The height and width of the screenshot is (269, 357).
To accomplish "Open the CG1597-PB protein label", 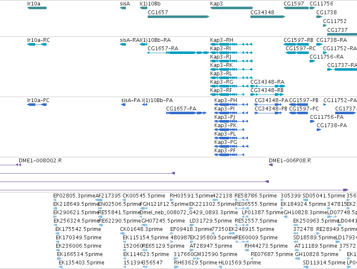I will point(304,100).
